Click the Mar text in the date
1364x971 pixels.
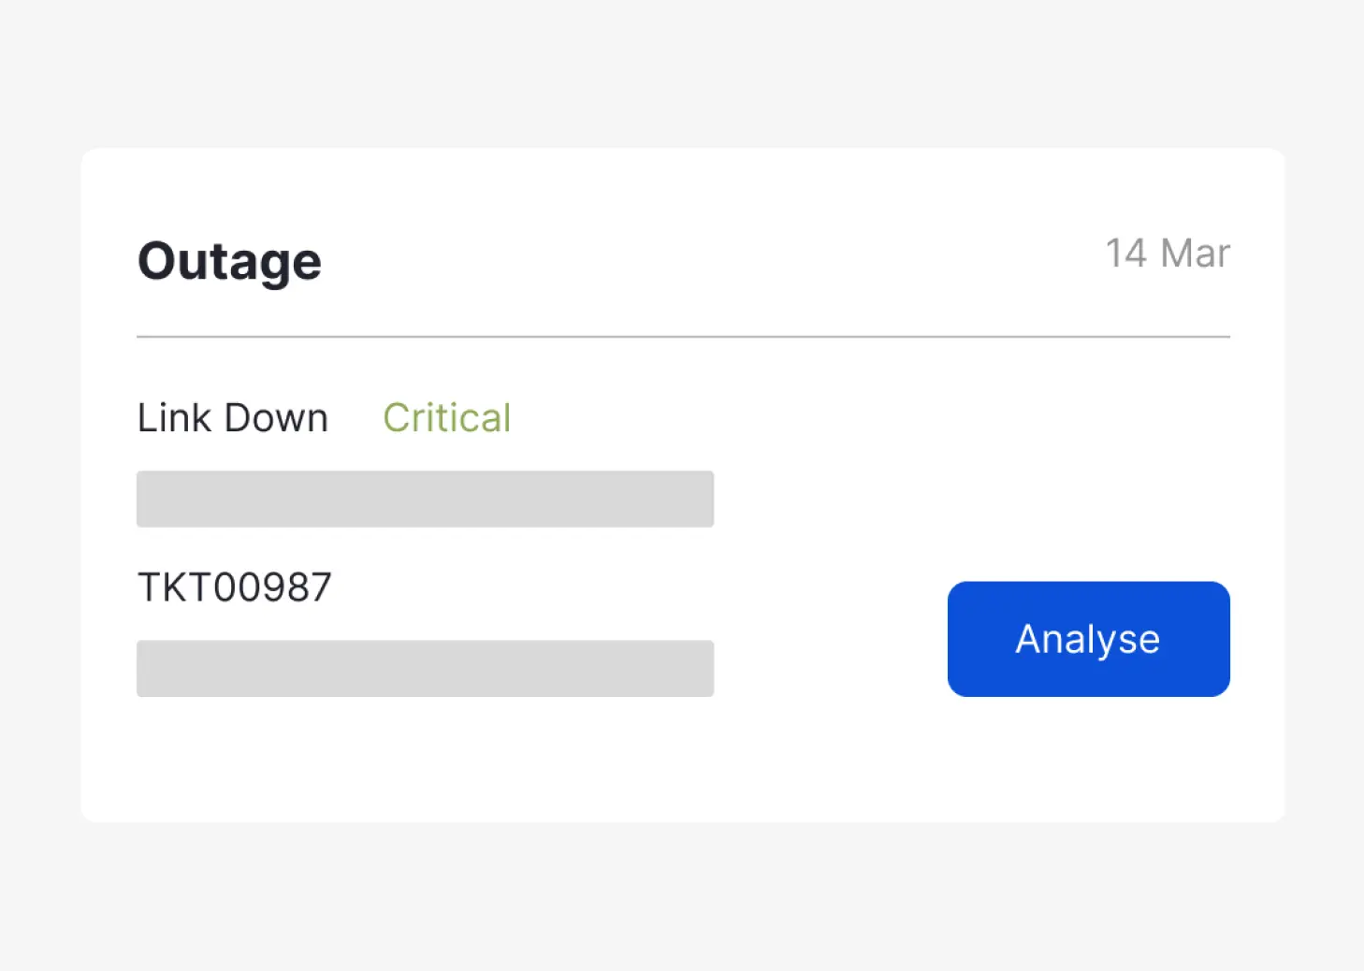(1195, 254)
